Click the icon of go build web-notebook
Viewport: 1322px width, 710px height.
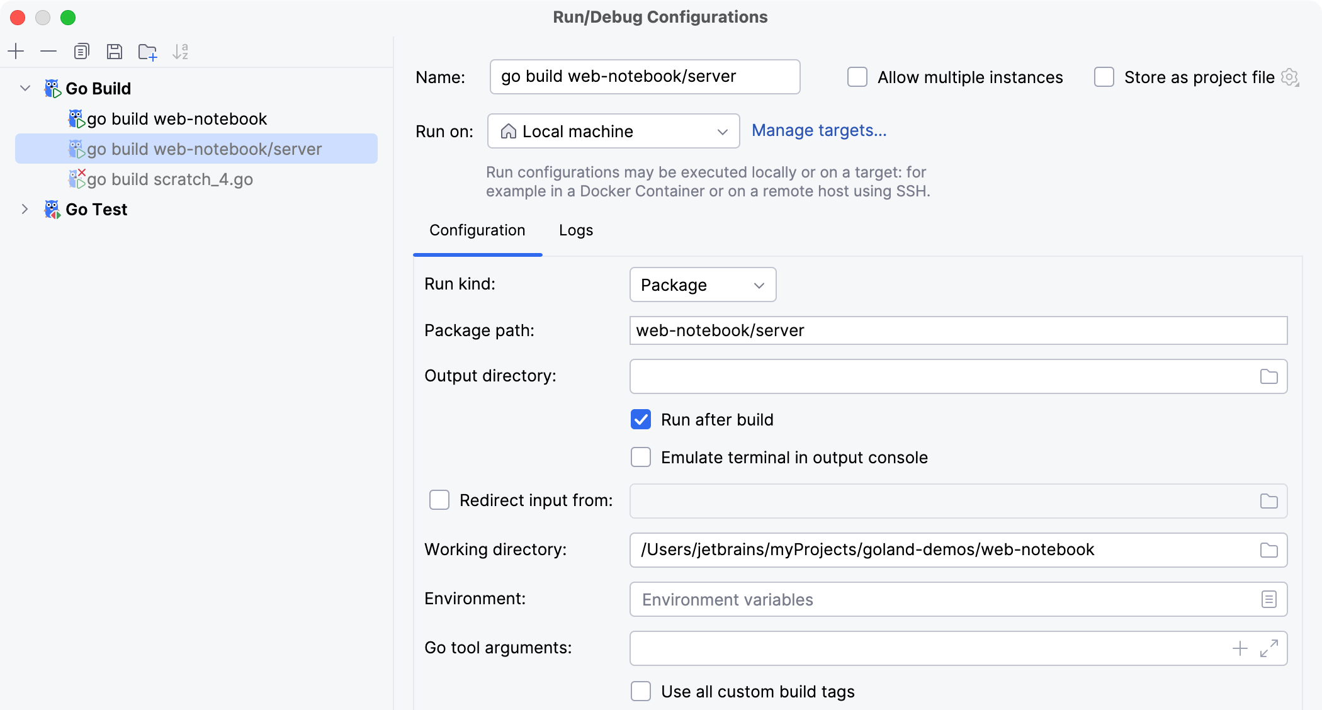pos(77,118)
